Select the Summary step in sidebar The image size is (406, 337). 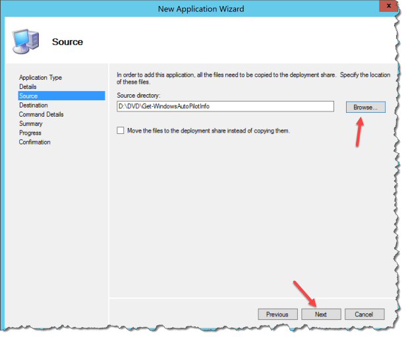point(30,123)
